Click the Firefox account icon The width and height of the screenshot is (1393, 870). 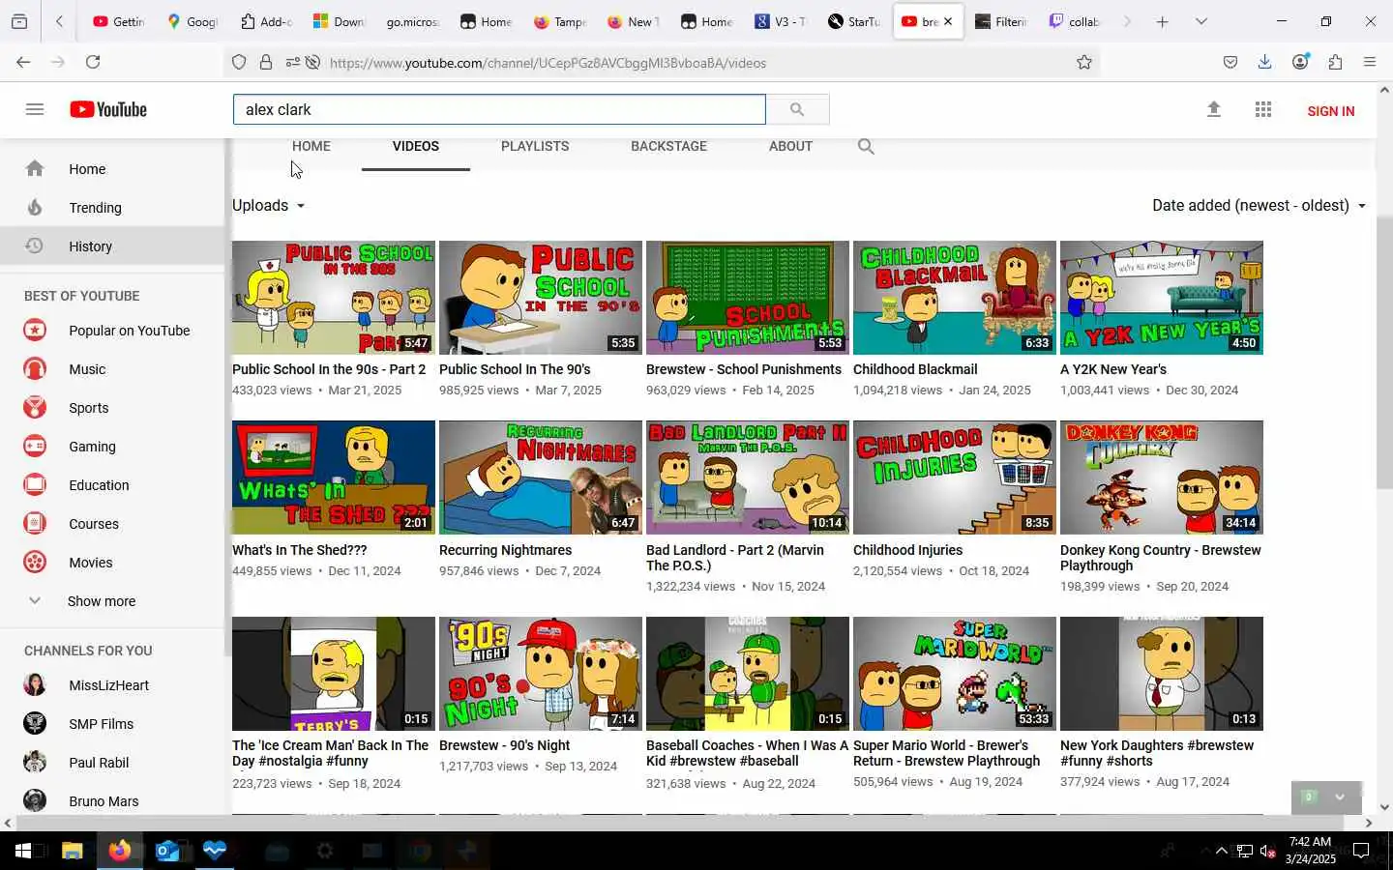(1300, 62)
